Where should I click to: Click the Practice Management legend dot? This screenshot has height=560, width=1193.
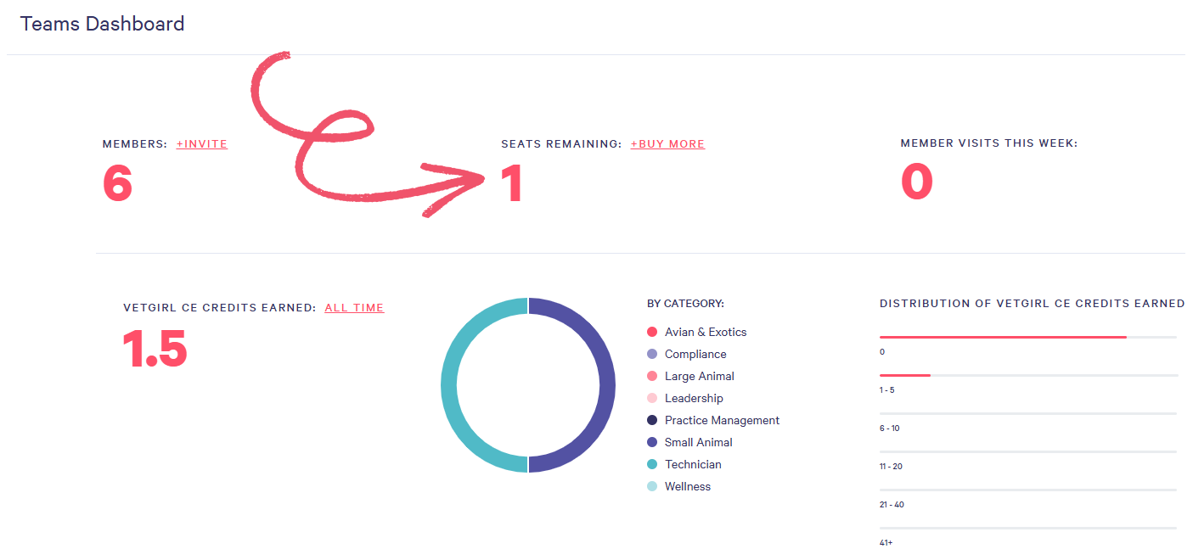pos(652,420)
